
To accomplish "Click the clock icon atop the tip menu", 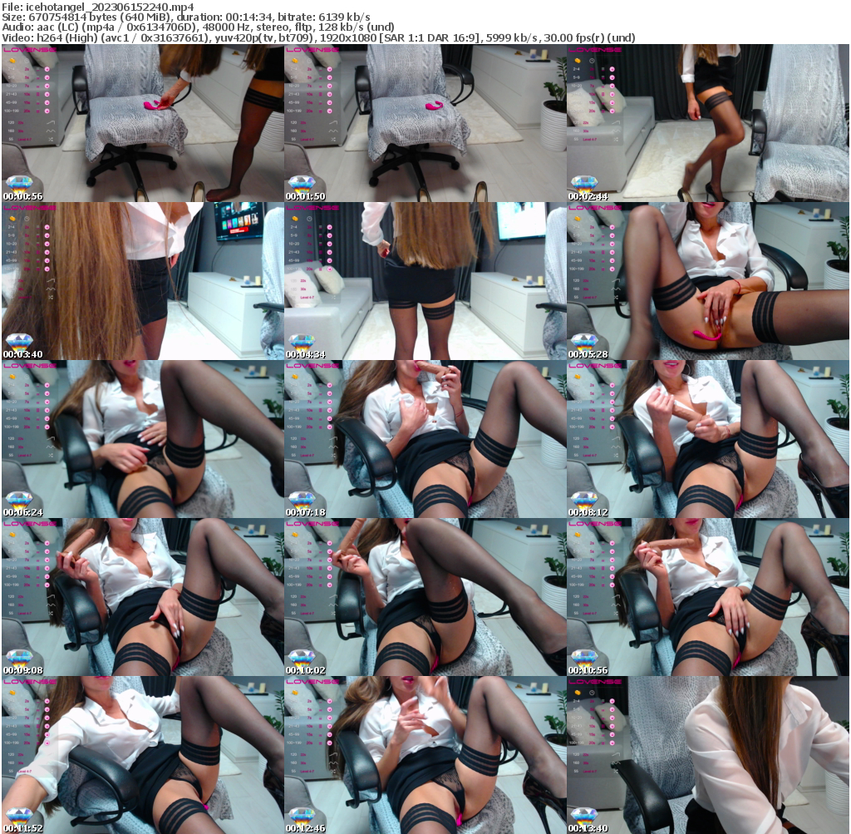I will (26, 61).
